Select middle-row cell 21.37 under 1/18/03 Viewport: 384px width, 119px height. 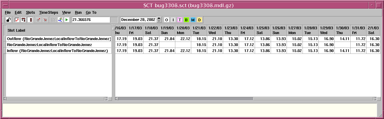[x=151, y=45]
